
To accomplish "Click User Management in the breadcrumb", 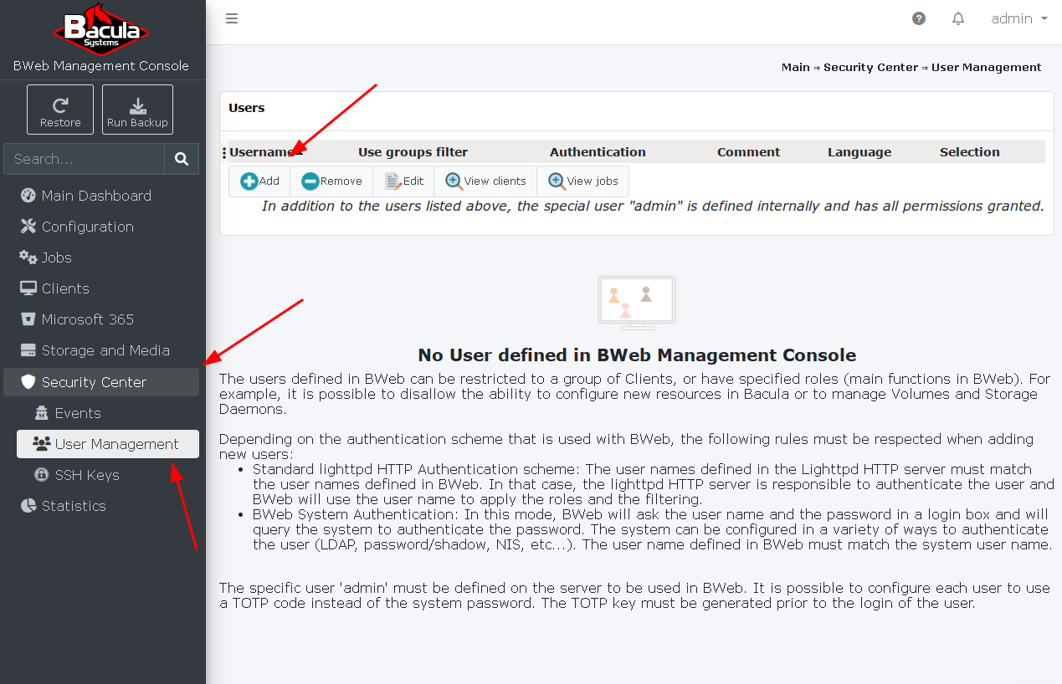I will coord(986,68).
